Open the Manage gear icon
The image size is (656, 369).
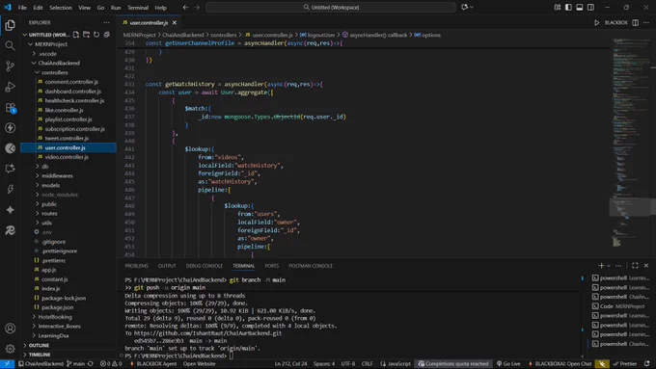click(10, 349)
